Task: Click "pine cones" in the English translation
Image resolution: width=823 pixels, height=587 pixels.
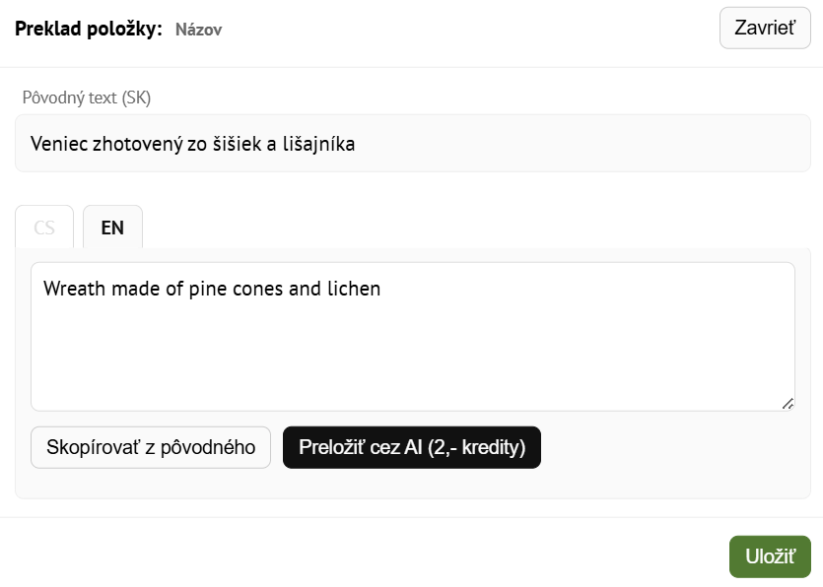Action: 235,289
